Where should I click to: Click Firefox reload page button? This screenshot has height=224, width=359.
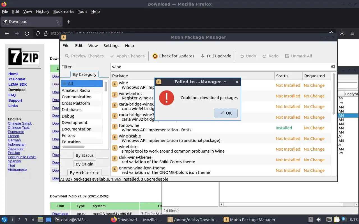pos(27,33)
